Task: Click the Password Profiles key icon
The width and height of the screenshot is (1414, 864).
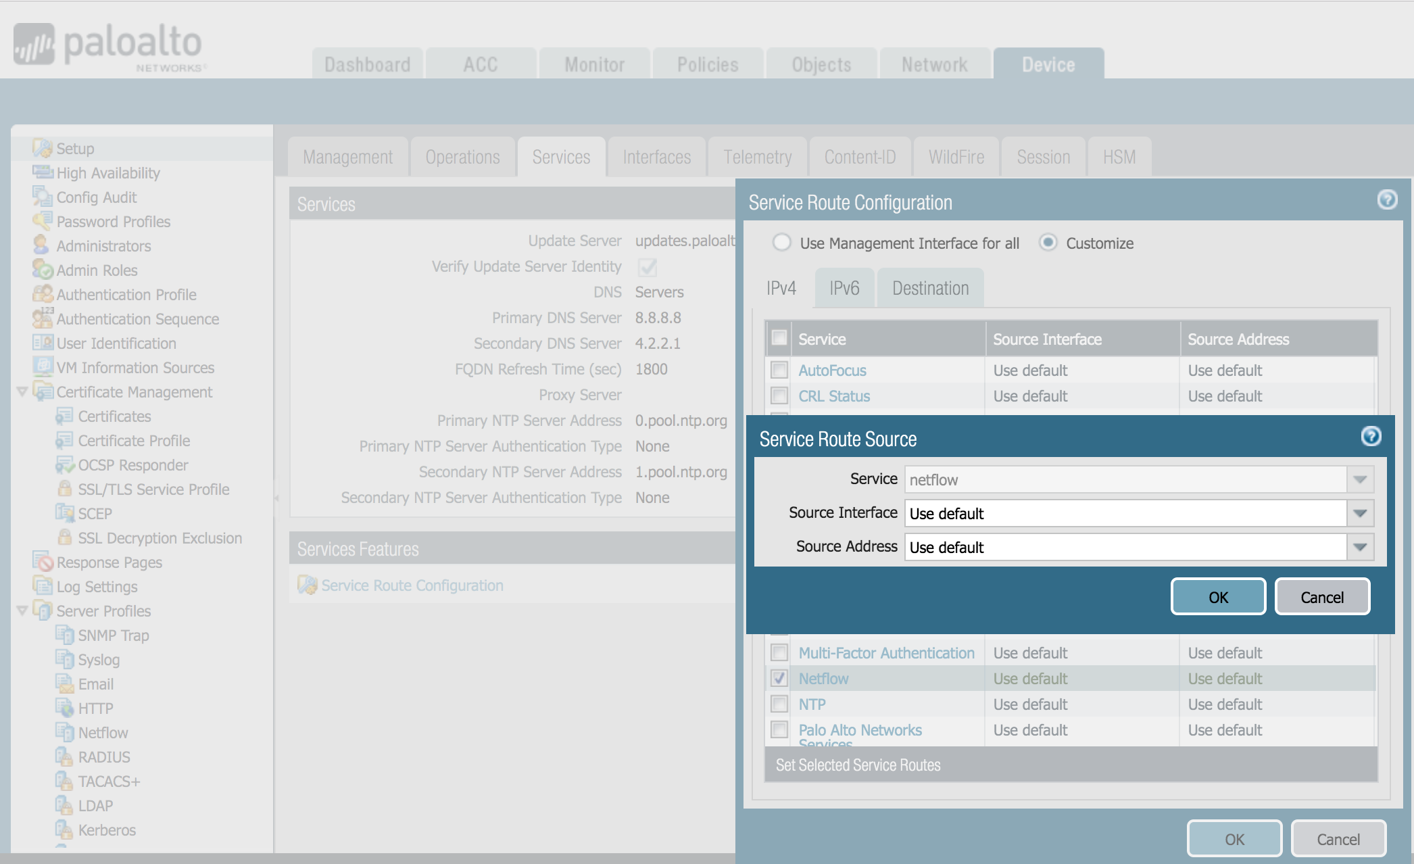Action: 42,221
